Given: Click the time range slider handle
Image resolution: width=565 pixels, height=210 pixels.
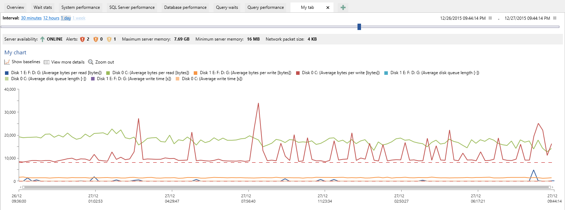Looking at the screenshot, I should [x=359, y=27].
